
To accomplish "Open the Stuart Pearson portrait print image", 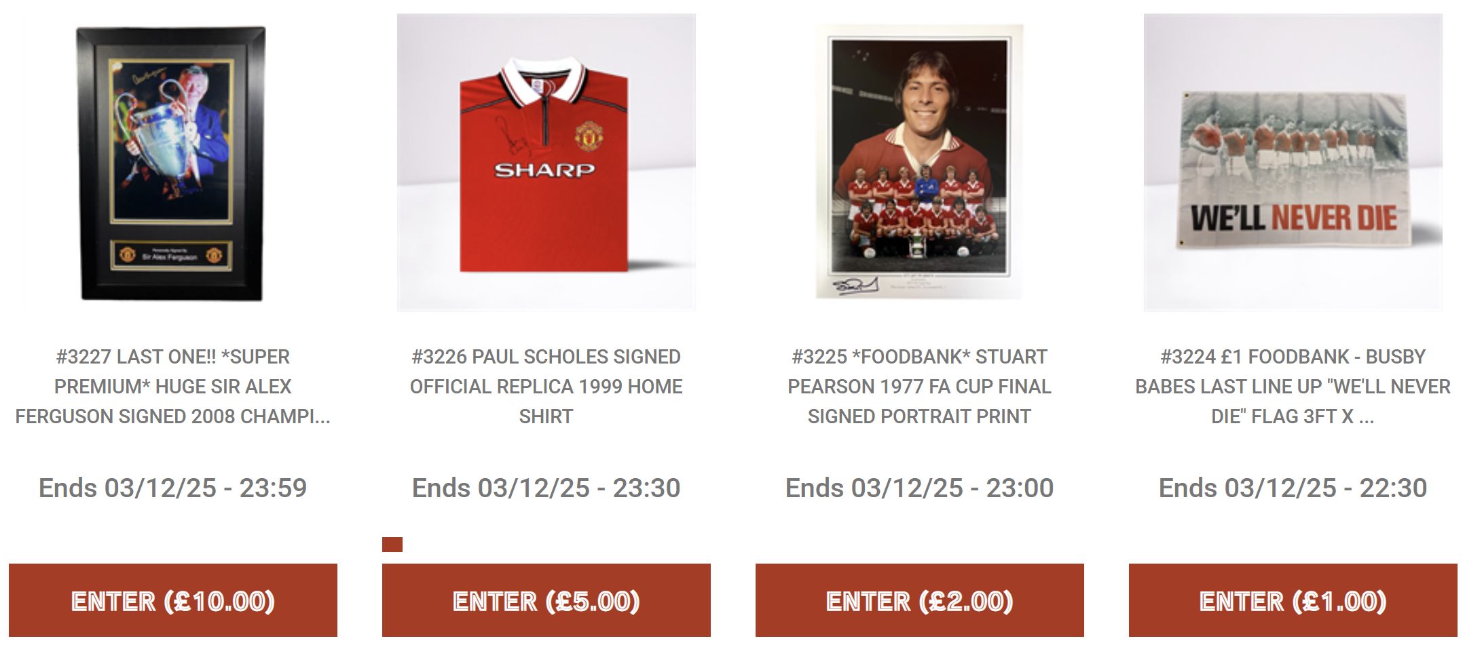I will (919, 163).
